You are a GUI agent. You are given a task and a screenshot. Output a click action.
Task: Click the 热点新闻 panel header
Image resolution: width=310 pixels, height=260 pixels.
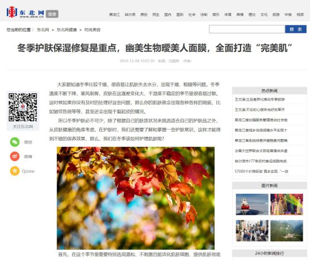tap(269, 90)
